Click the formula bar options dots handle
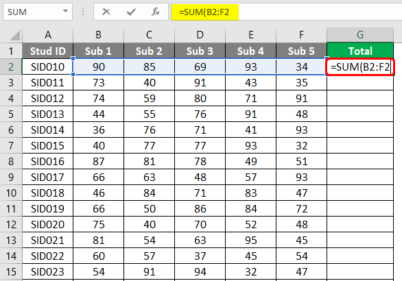The height and width of the screenshot is (281, 402). click(x=83, y=12)
